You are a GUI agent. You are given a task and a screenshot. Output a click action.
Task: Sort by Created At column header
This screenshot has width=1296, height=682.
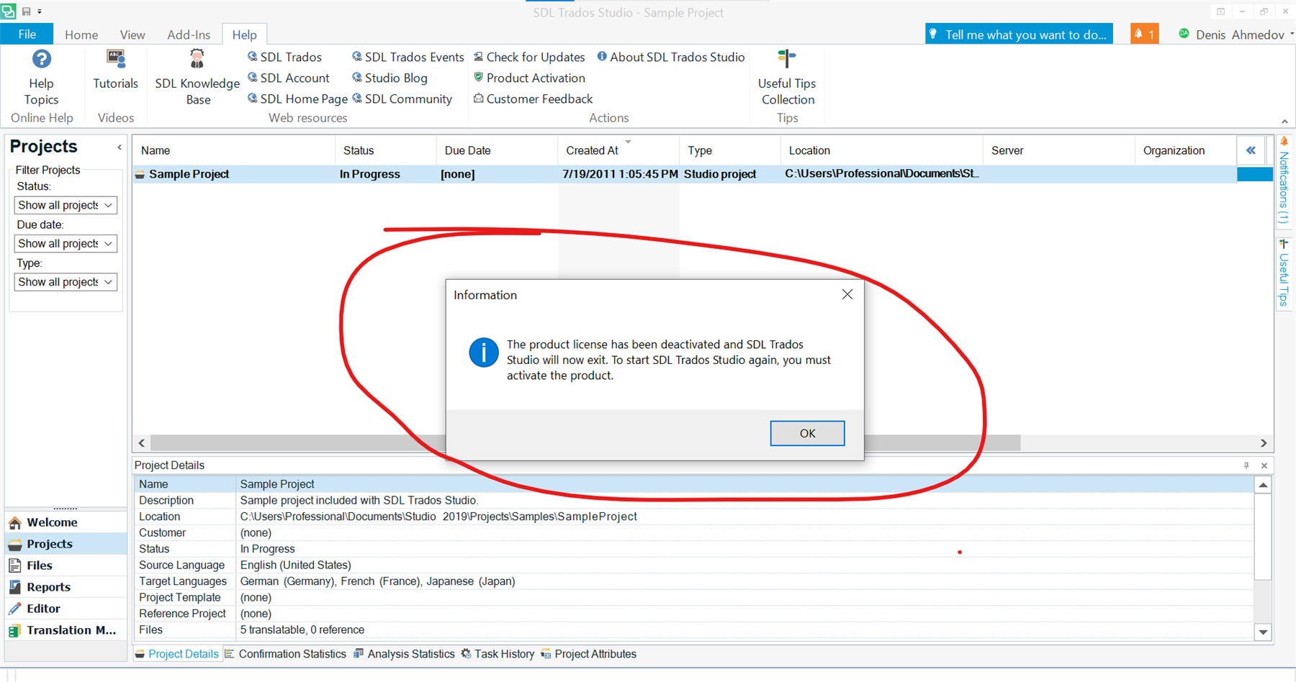tap(618, 150)
